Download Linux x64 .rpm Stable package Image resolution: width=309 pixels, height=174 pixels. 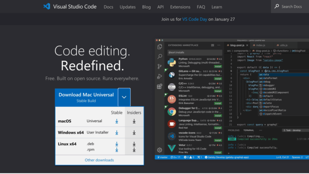117,150
